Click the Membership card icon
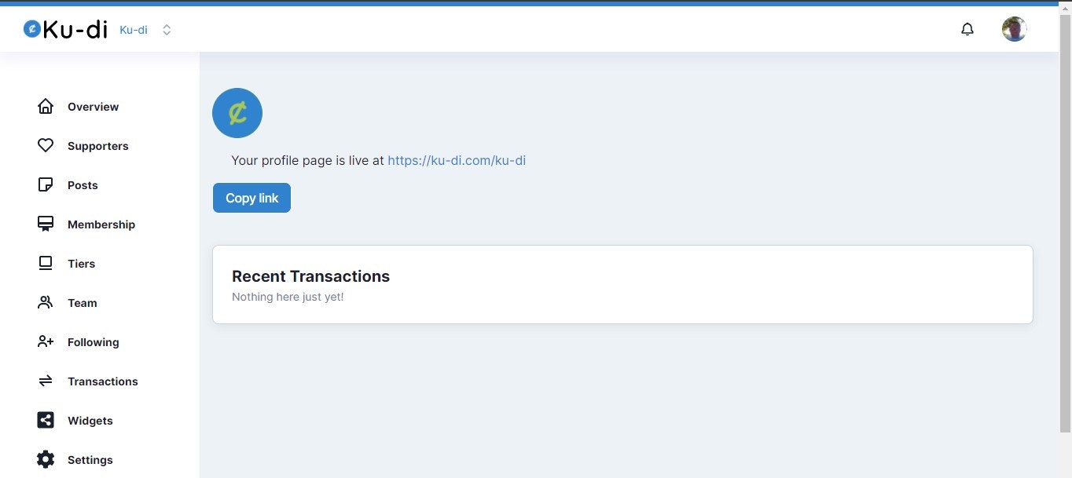The image size is (1072, 478). tap(46, 224)
